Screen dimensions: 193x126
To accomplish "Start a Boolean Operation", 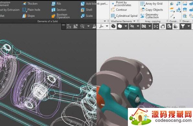I will pyautogui.click(x=61, y=16).
